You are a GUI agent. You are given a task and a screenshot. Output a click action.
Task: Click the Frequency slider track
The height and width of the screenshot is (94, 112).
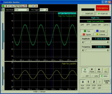95,50
